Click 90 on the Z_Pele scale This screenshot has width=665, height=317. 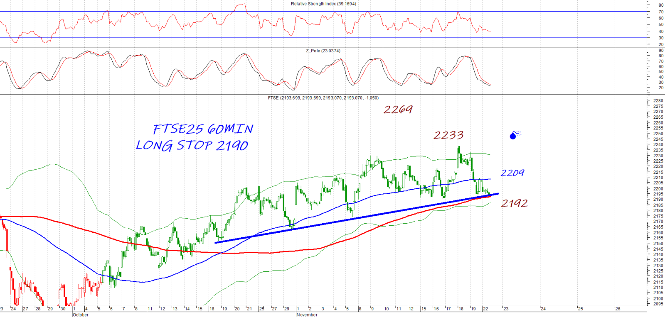click(x=661, y=51)
